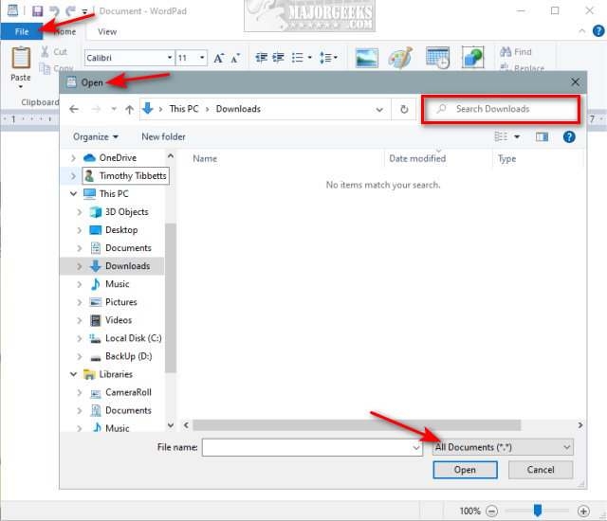607x521 pixels.
Task: Click the Refresh icon beside address bar
Action: click(x=404, y=109)
